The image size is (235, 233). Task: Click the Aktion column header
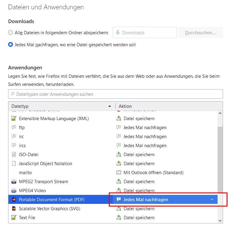tap(125, 106)
